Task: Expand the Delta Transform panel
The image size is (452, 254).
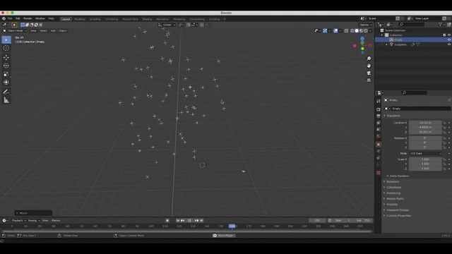Action: click(x=399, y=176)
